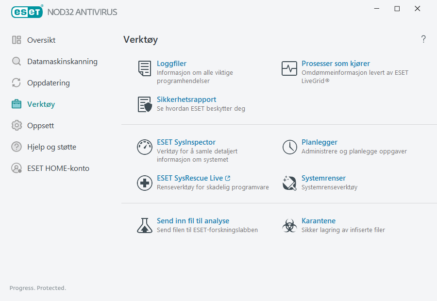Open the Karantene biohazard icon
This screenshot has width=437, height=301.
[x=289, y=226]
